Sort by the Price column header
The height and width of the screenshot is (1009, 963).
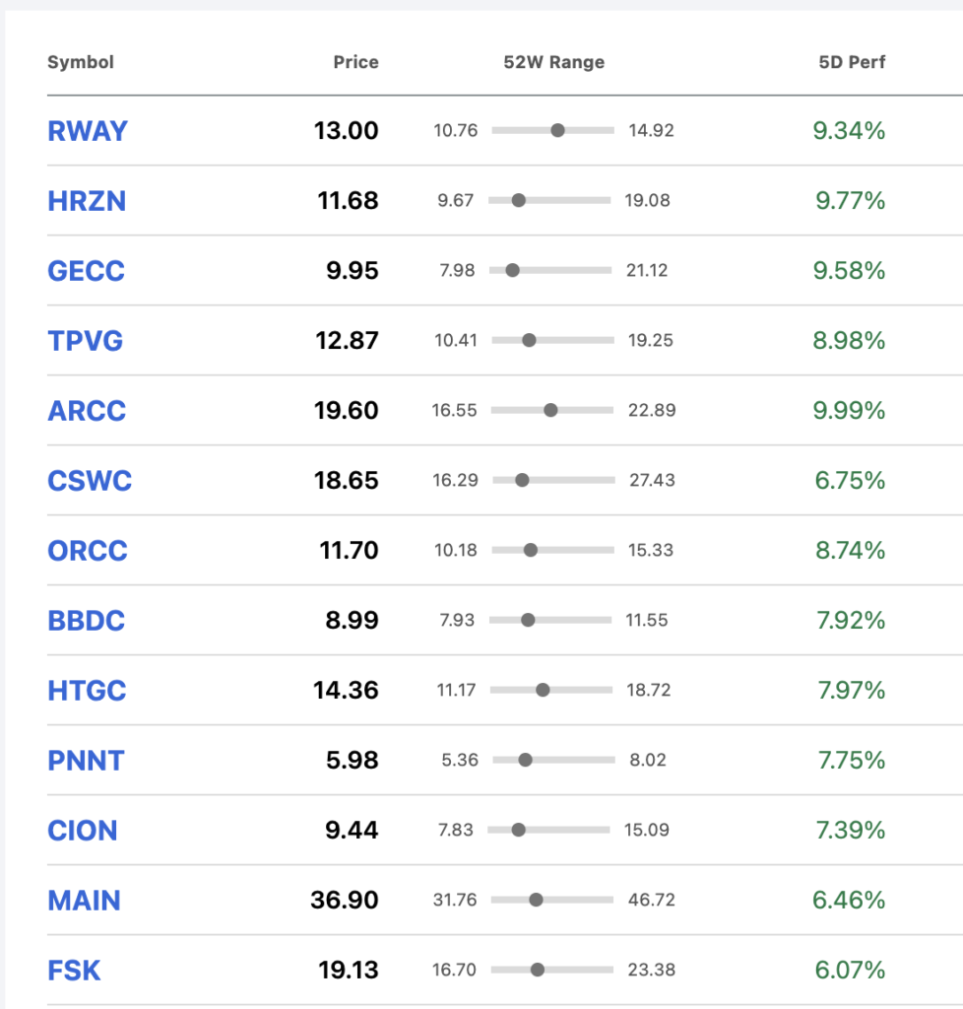(x=355, y=62)
